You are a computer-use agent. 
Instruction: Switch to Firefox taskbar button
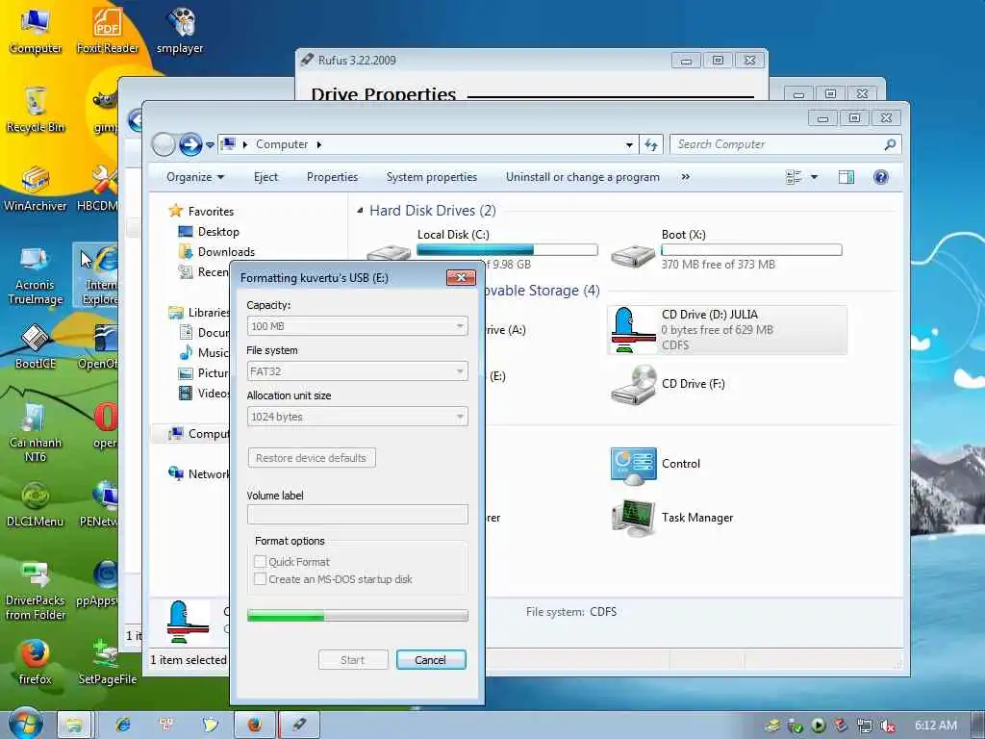[x=254, y=725]
